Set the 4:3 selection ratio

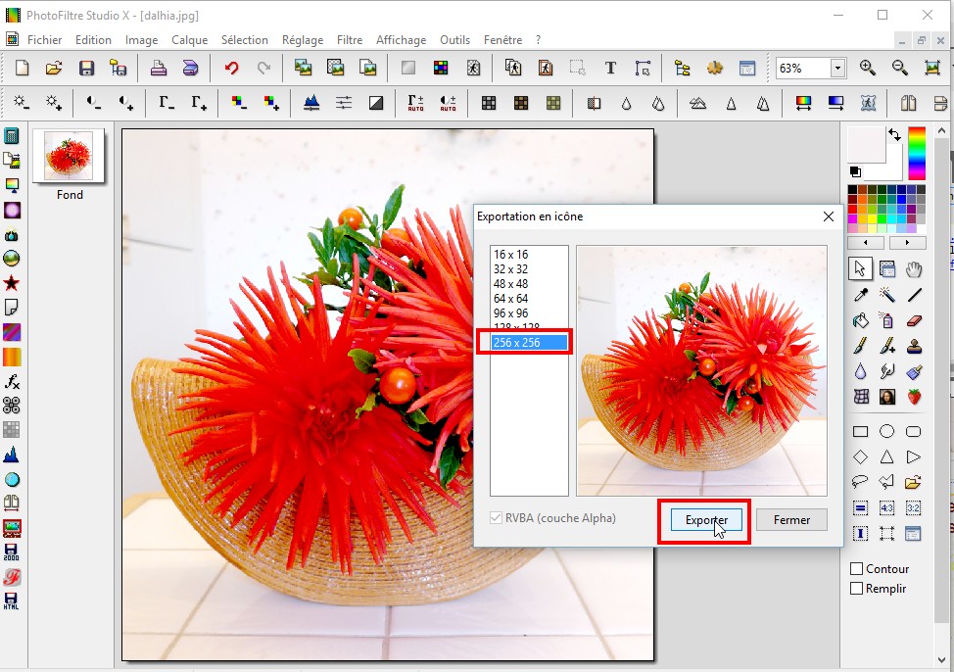click(887, 507)
